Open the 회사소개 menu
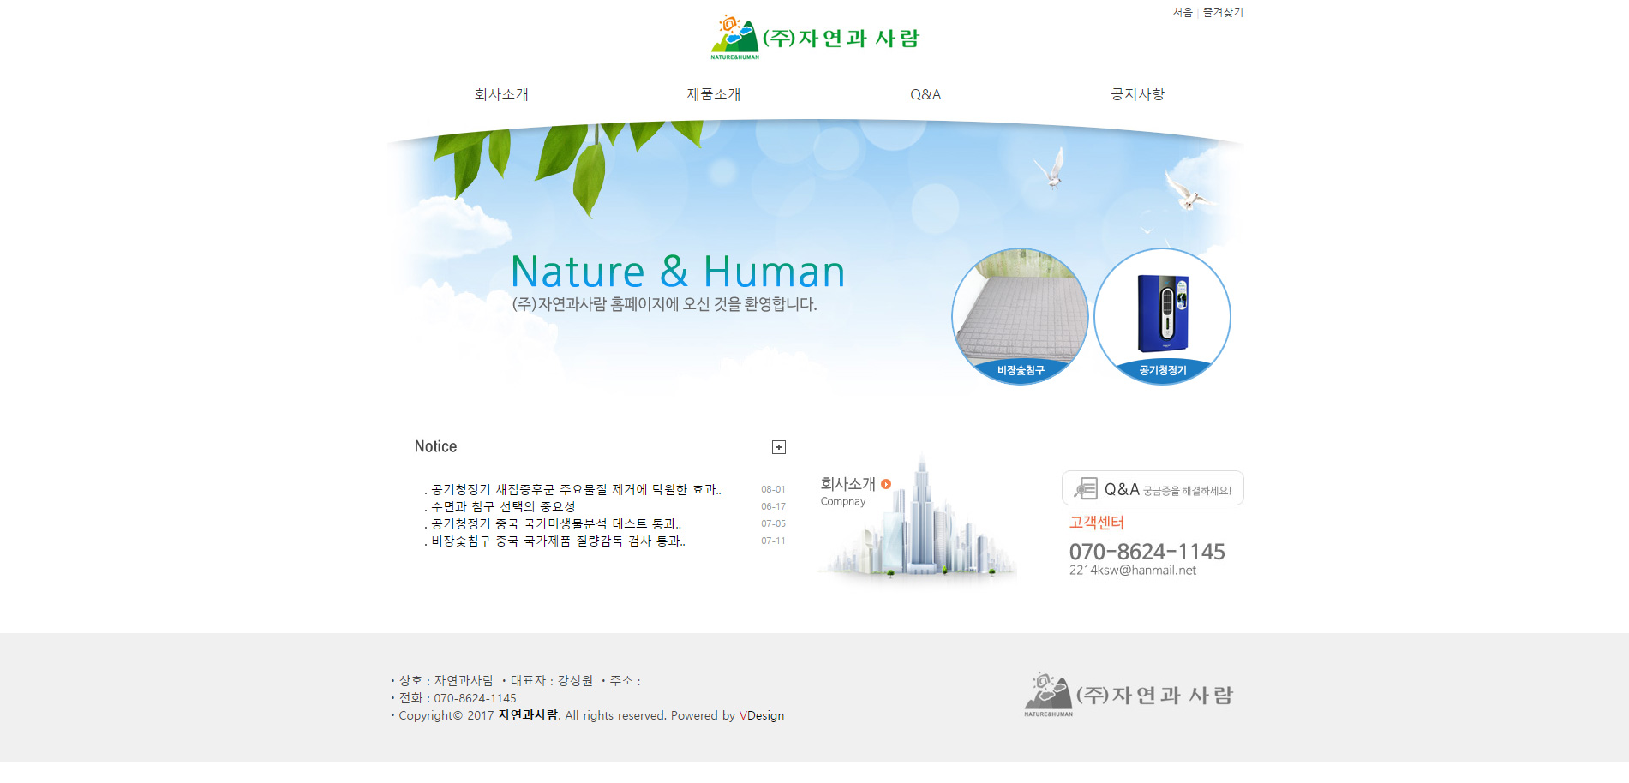The height and width of the screenshot is (783, 1629). coord(501,94)
